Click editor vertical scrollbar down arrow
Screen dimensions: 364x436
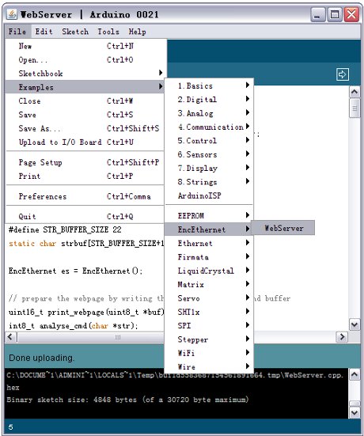[355, 324]
